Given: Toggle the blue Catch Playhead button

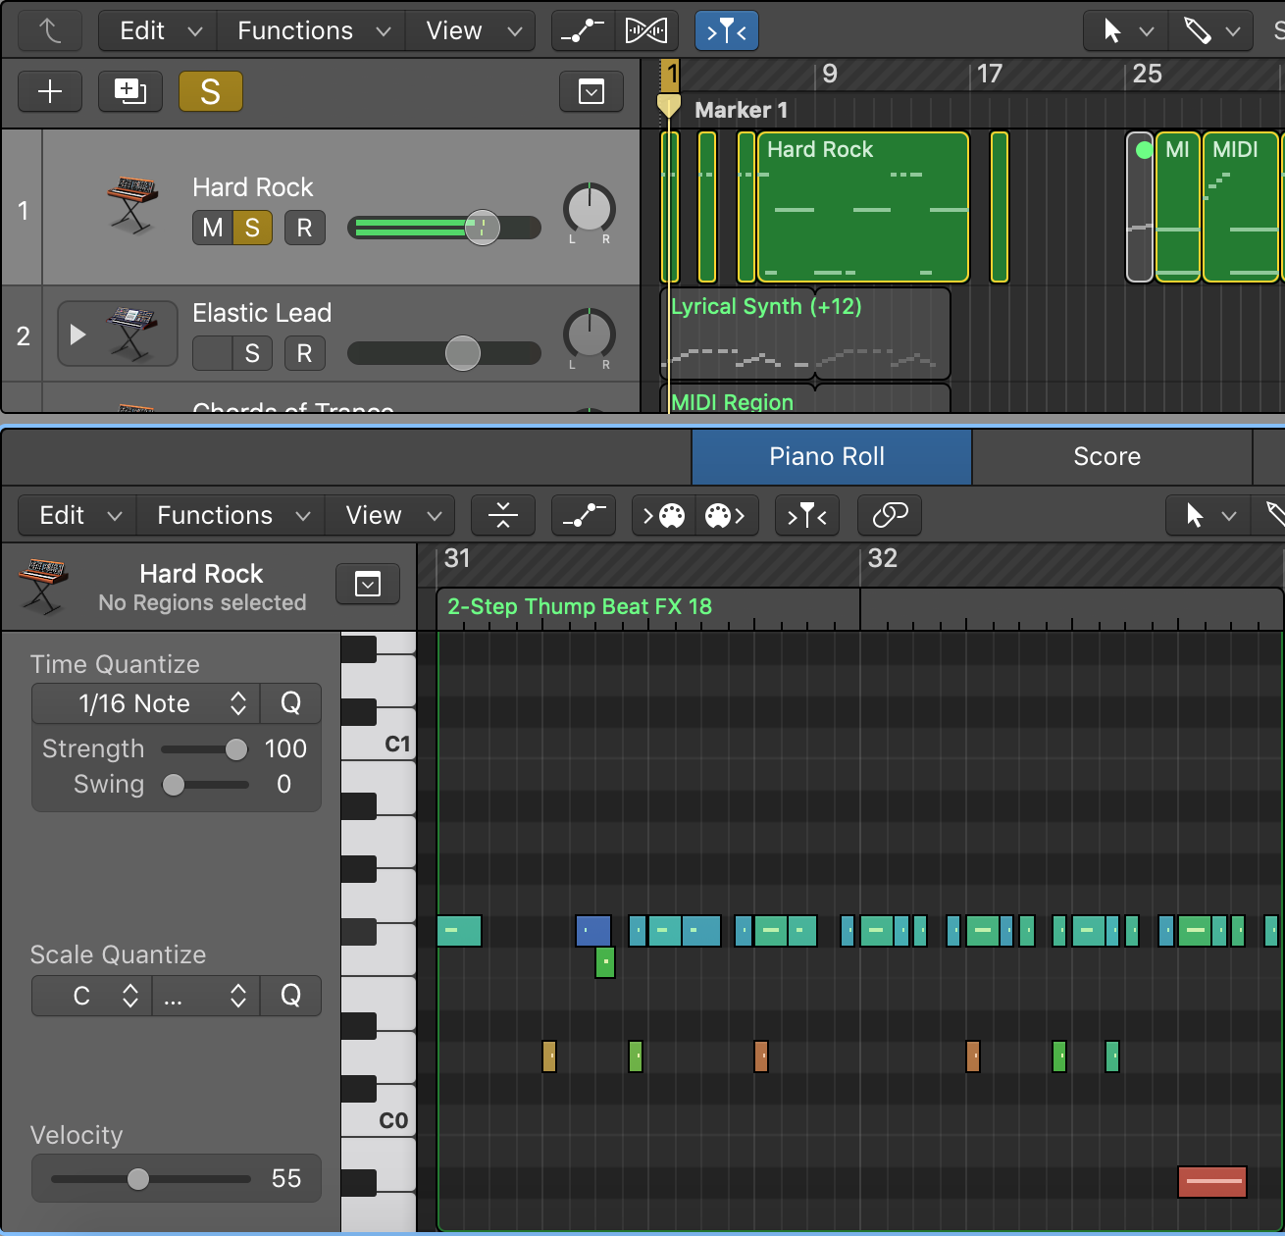Looking at the screenshot, I should coord(726,31).
